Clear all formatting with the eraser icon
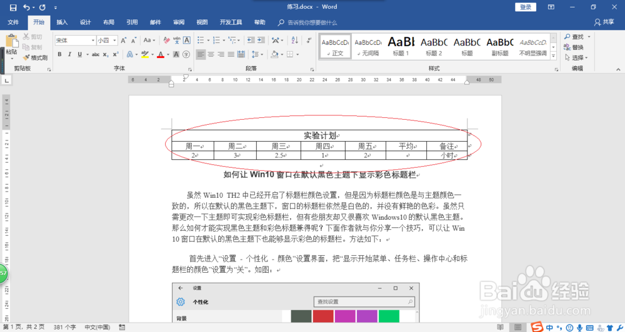625x332 pixels. [167, 40]
